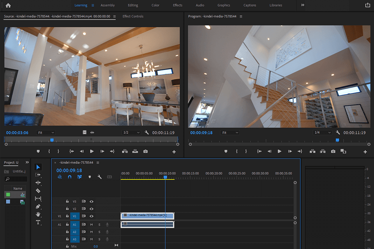Select the Pen tool

(x=38, y=207)
